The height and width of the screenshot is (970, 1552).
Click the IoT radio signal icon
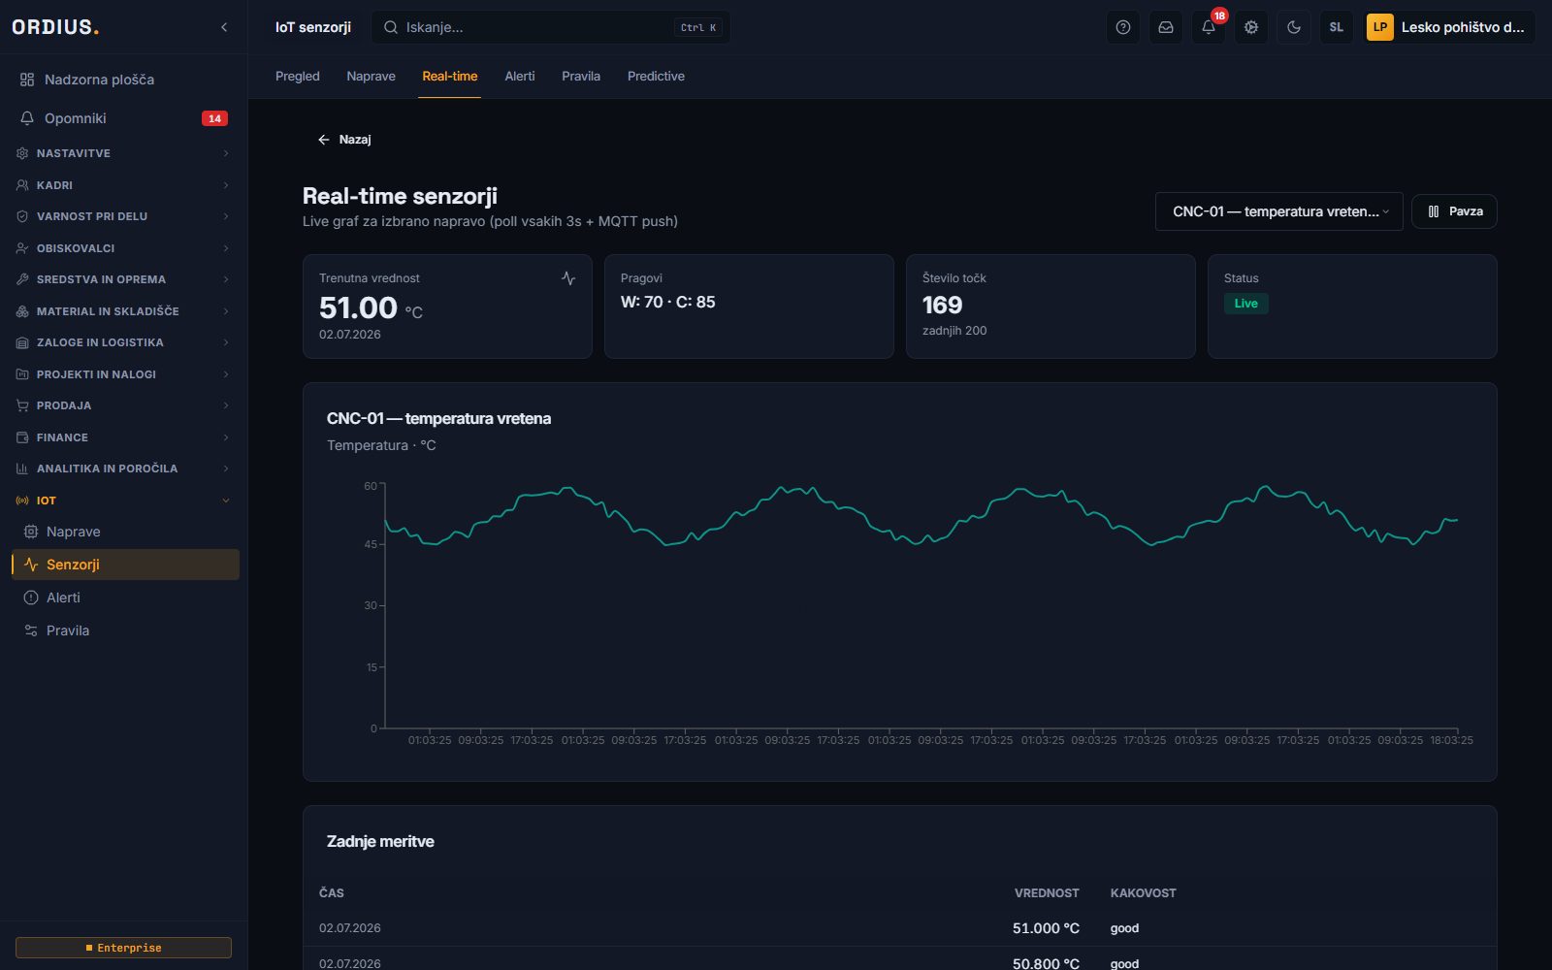pos(22,501)
